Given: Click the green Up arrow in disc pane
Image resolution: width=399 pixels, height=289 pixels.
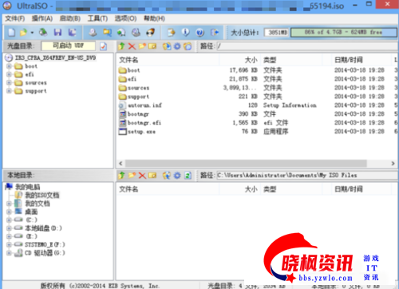Looking at the screenshot, I should [x=121, y=46].
